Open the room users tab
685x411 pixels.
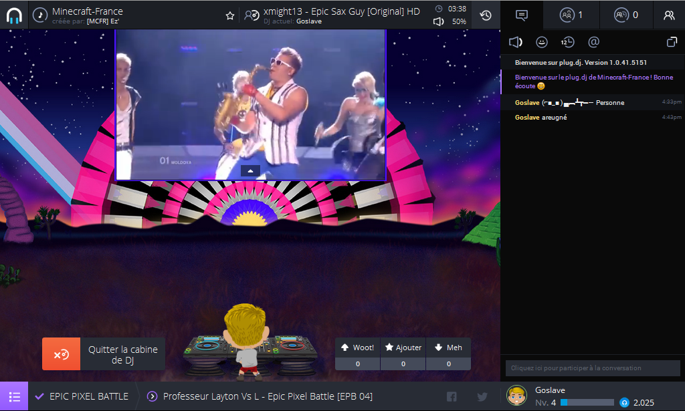point(571,15)
